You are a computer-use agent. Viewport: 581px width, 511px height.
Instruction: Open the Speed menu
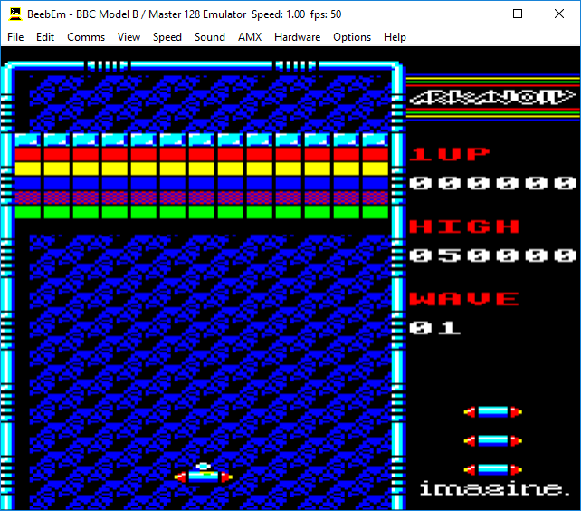(167, 37)
